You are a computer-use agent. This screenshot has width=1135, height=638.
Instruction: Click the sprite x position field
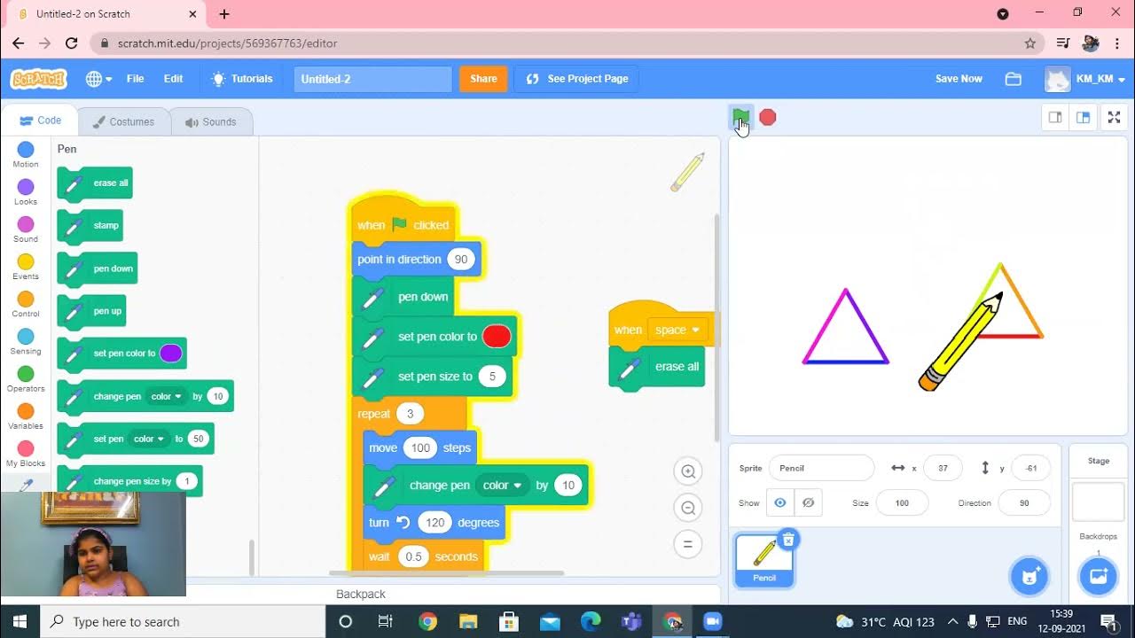[943, 468]
